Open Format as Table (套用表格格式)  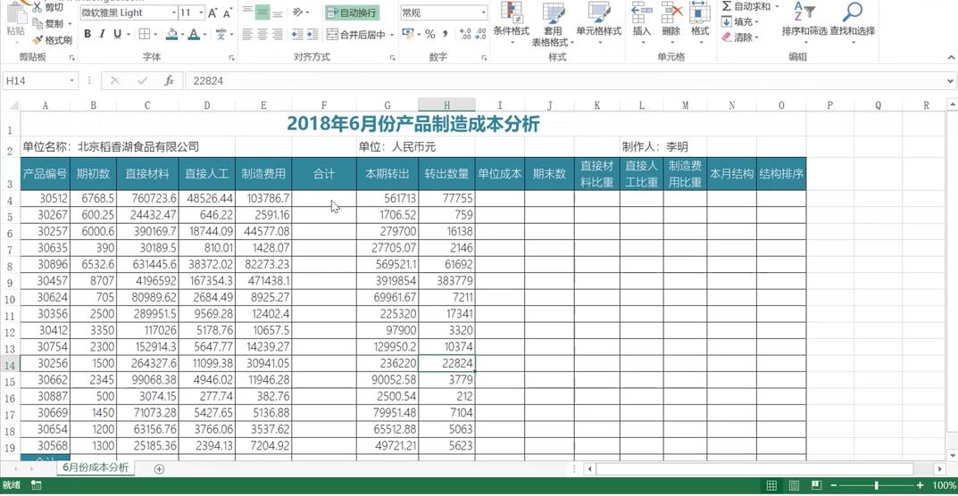(553, 24)
